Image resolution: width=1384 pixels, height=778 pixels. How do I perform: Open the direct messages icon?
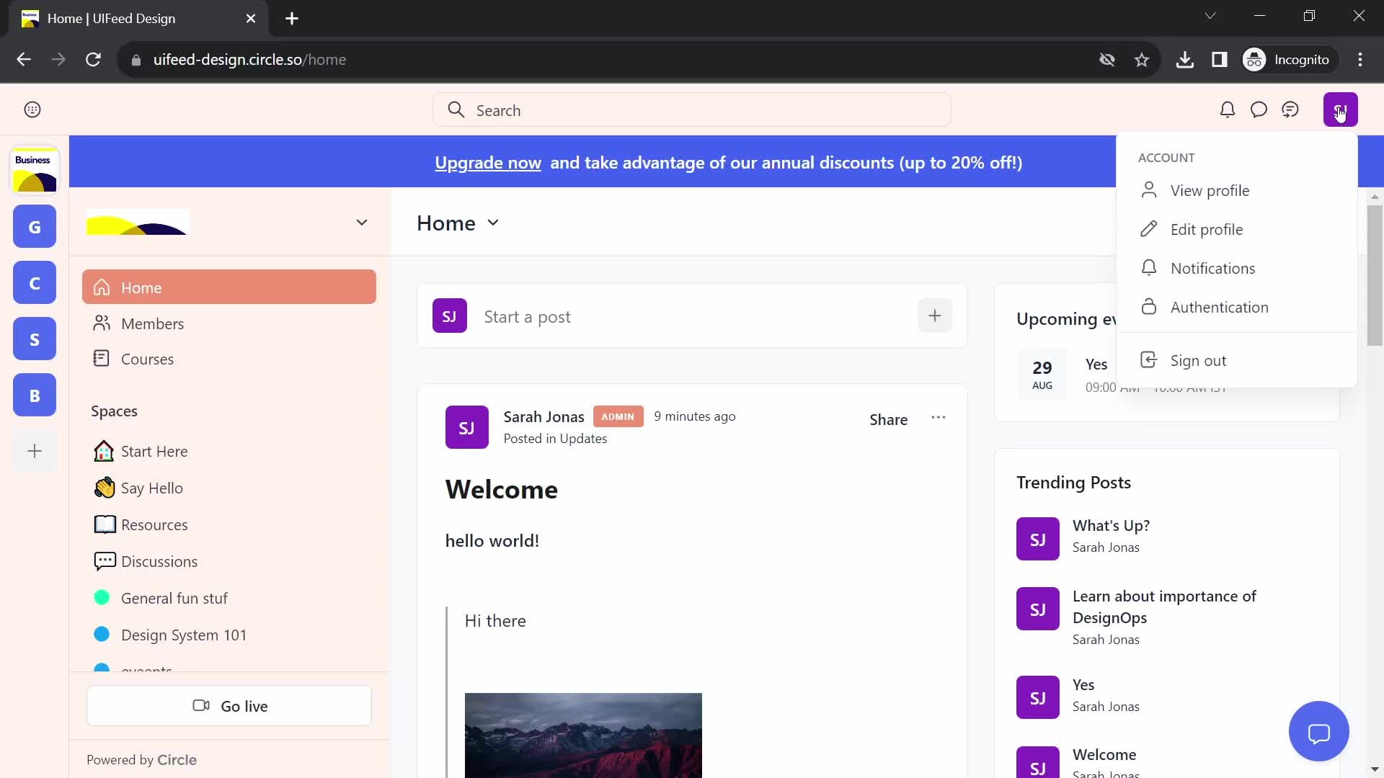pyautogui.click(x=1259, y=109)
